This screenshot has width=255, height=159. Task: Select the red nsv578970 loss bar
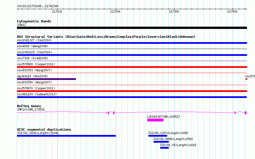[x=132, y=91]
